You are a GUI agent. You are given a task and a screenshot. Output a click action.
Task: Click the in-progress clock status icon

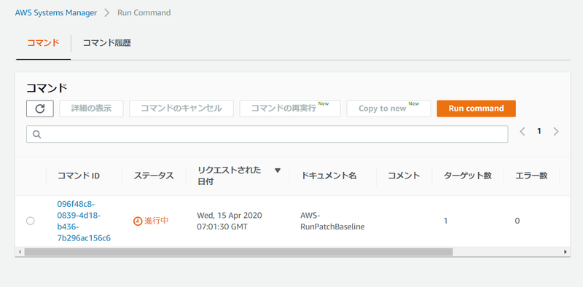(138, 221)
